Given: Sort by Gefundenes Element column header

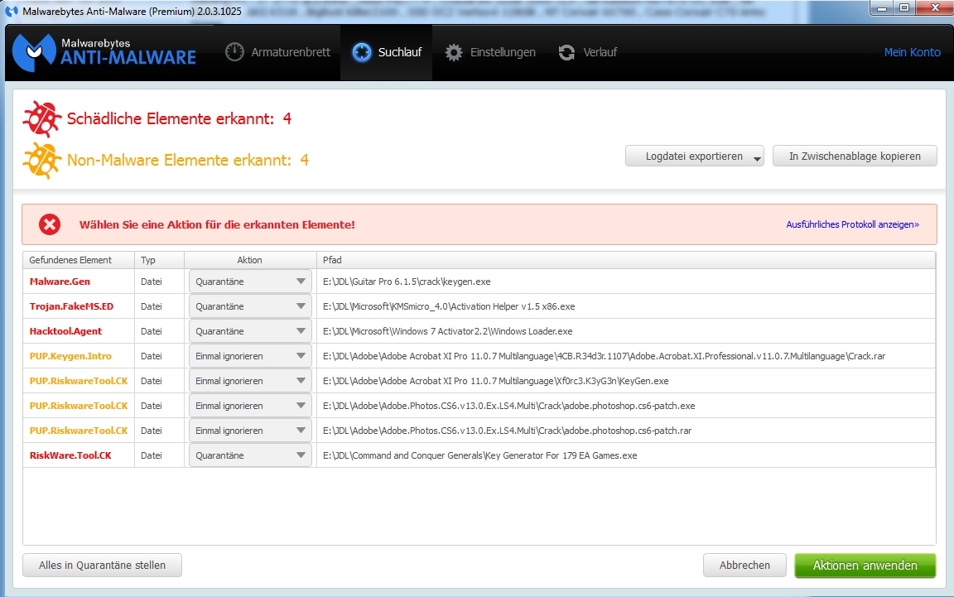Looking at the screenshot, I should 79,260.
